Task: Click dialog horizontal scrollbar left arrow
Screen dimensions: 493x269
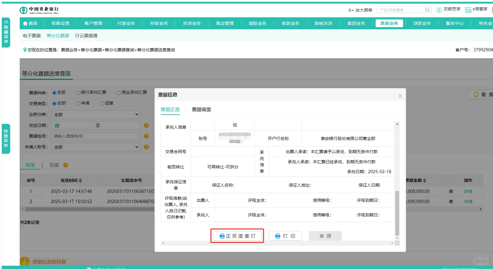Action: click(x=163, y=243)
